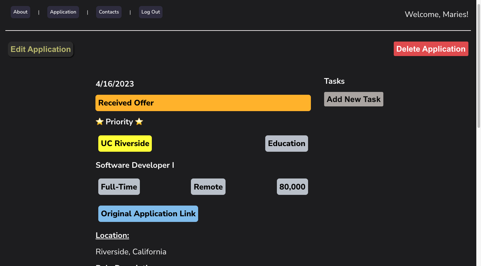481x266 pixels.
Task: Click the Education industry tag
Action: pyautogui.click(x=287, y=144)
